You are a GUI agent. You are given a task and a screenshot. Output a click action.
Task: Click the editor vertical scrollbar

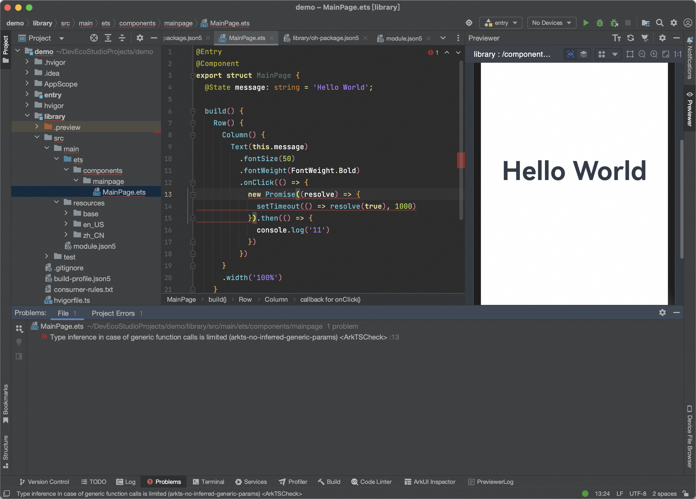461,140
